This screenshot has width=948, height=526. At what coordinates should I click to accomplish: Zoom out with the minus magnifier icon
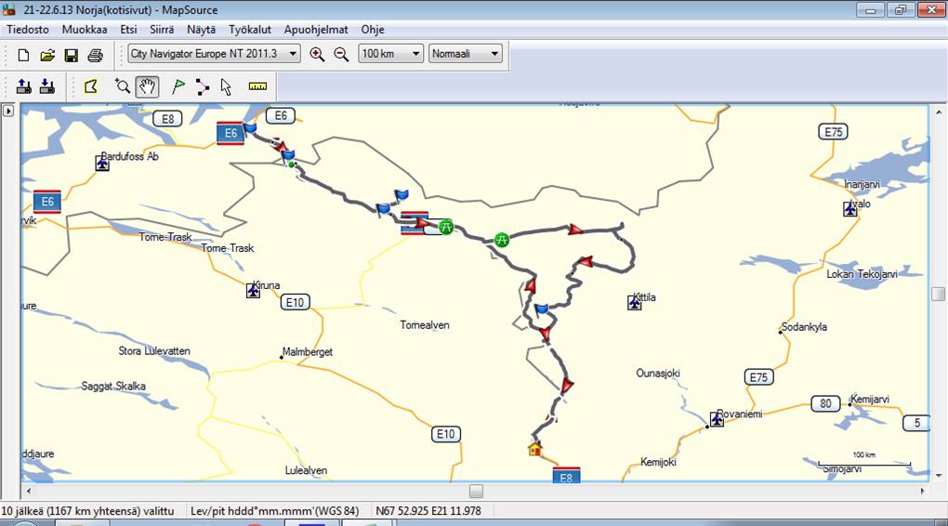point(342,55)
